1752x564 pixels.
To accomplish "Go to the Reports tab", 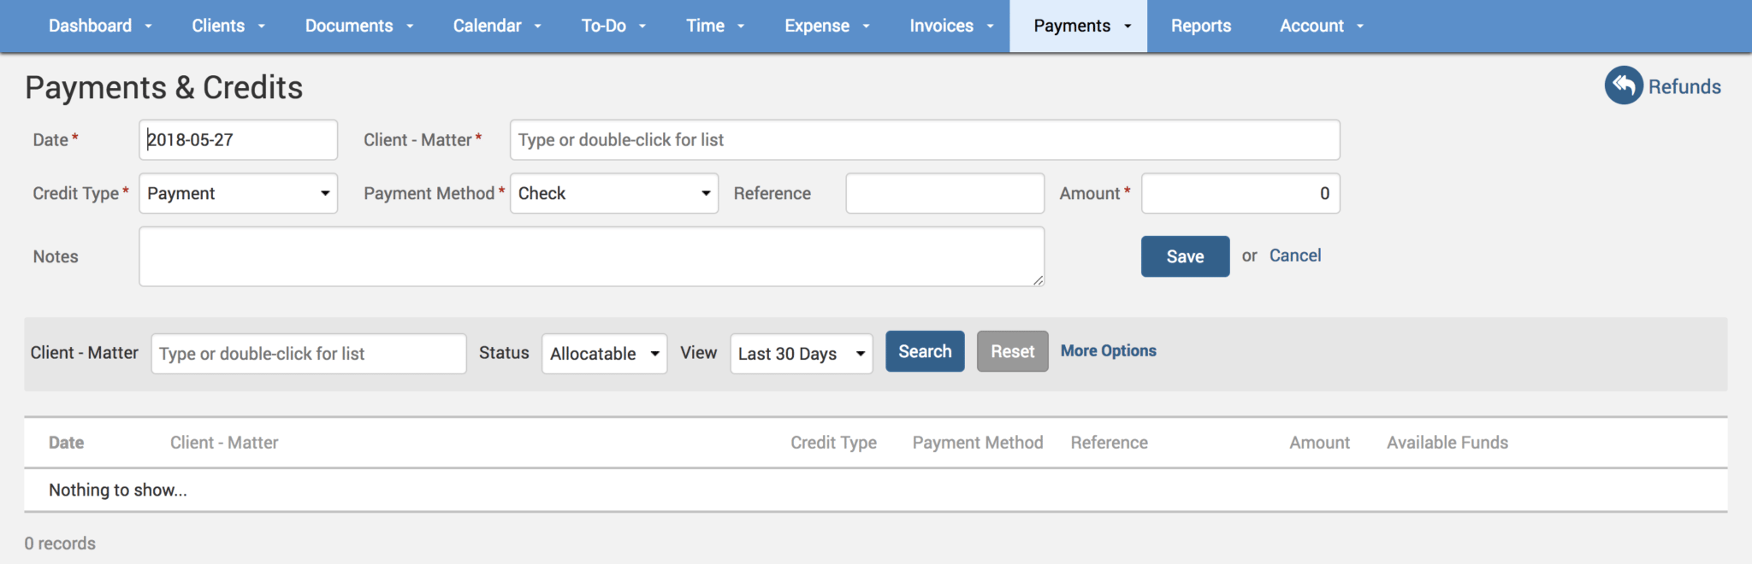I will pos(1200,26).
